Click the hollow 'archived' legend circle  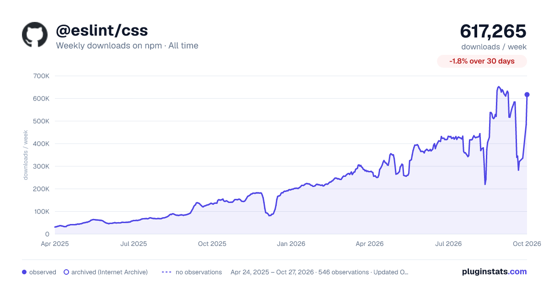(66, 272)
